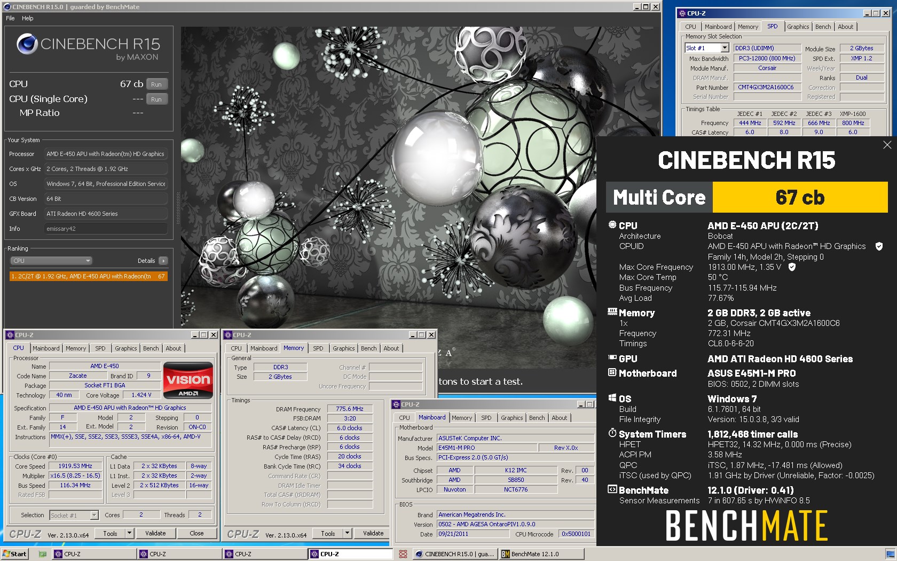Screen dimensions: 897x561
Task: Click the AMD Vision logo in CPU-Z
Action: [x=188, y=380]
